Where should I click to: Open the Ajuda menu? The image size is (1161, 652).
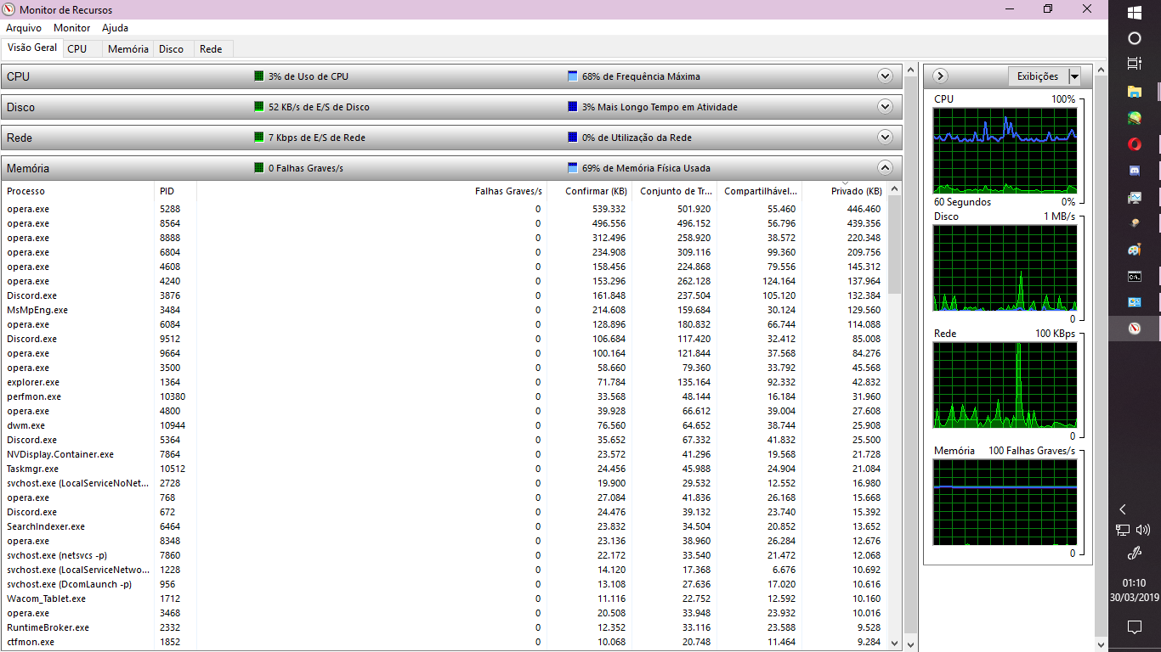coord(115,28)
